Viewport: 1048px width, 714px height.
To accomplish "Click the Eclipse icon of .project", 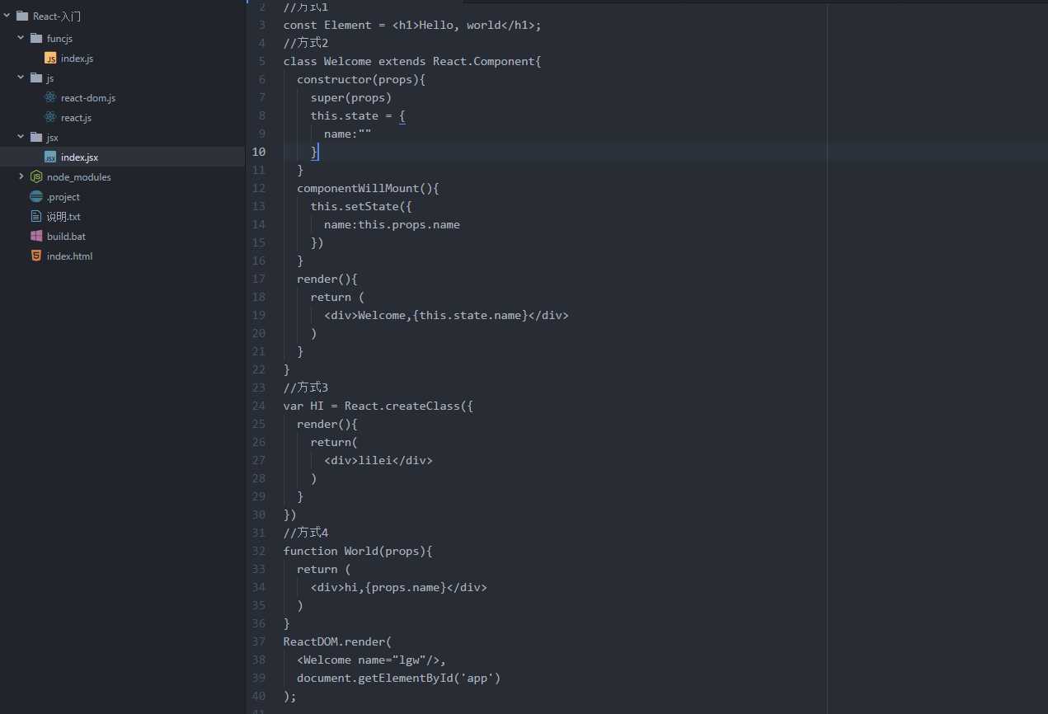I will [36, 196].
